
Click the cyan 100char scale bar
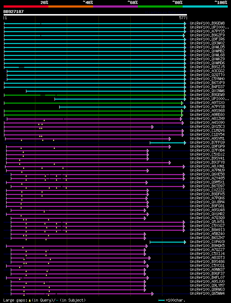(161, 300)
